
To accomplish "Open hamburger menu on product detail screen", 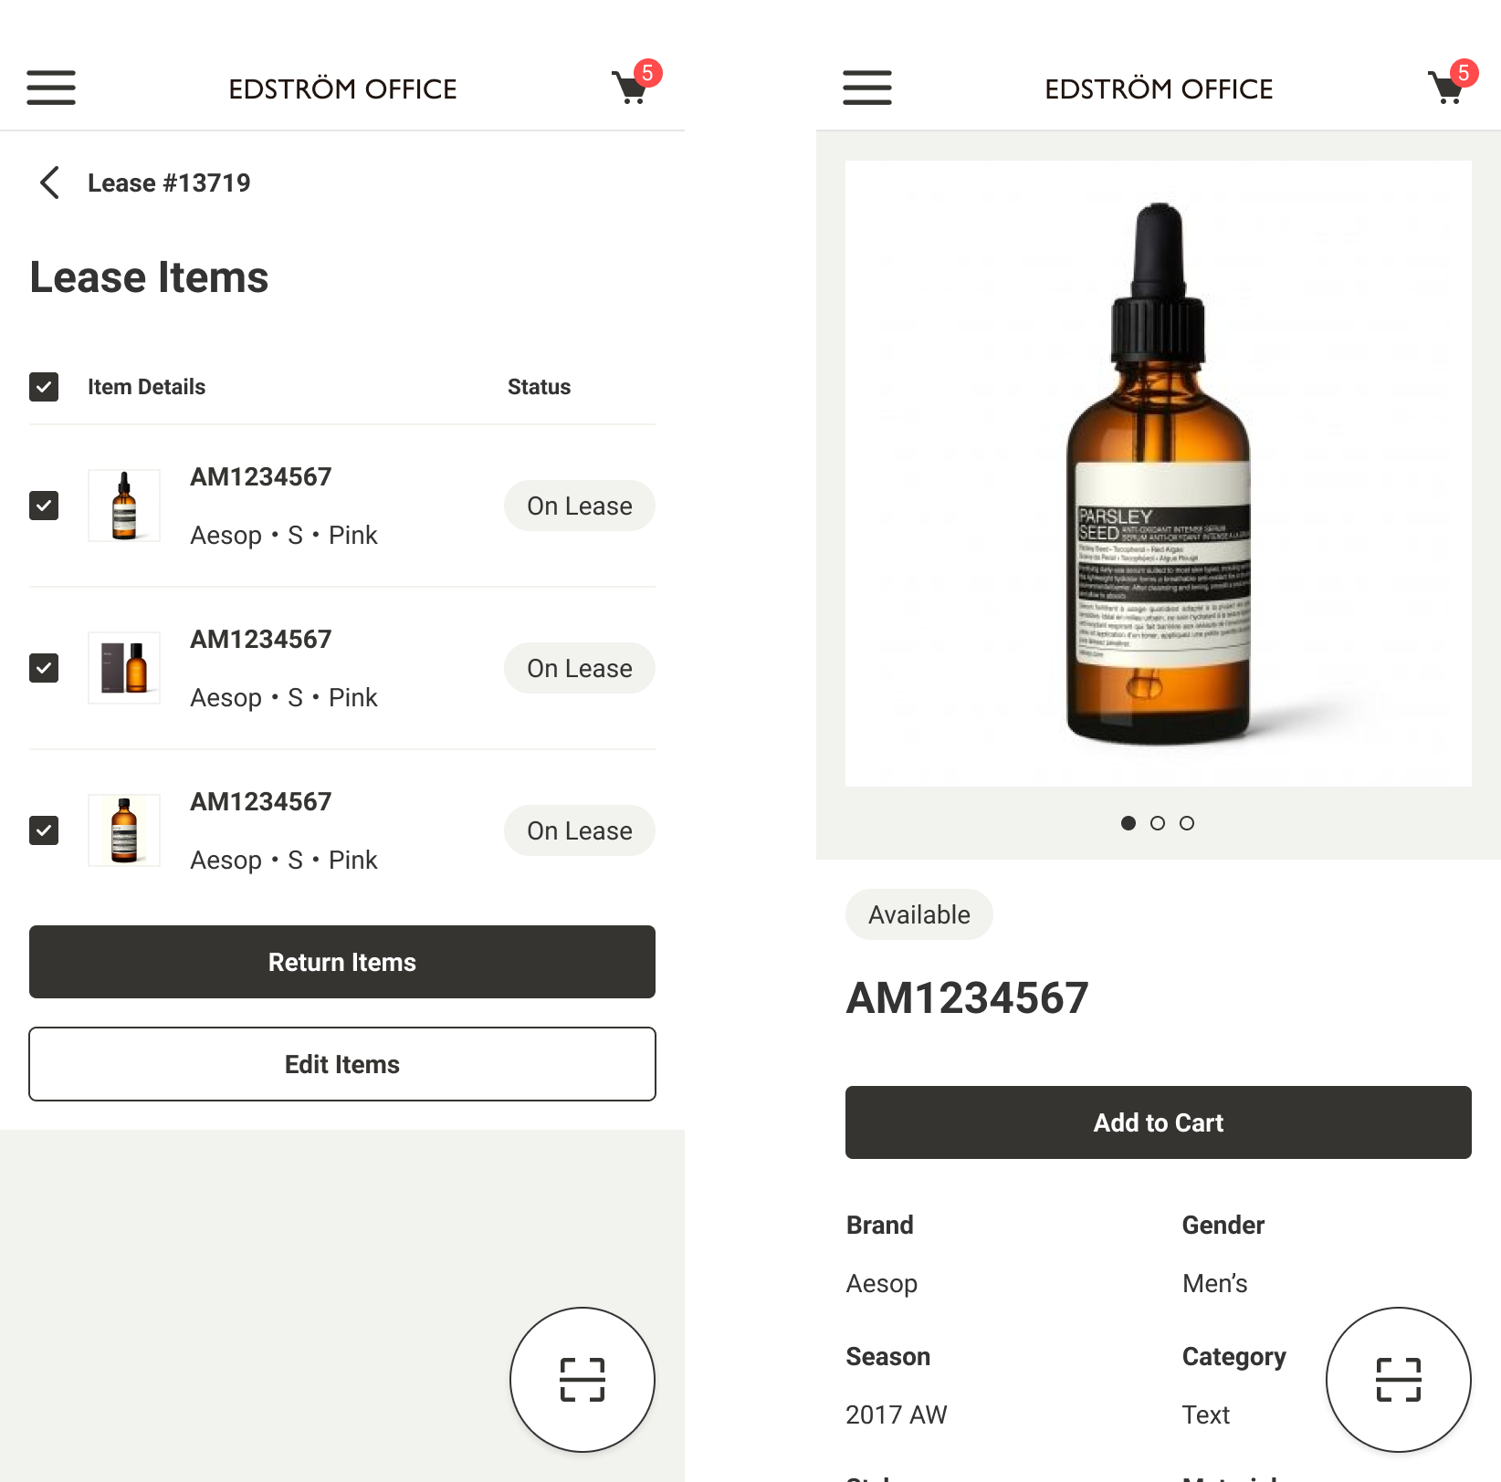I will pos(867,88).
